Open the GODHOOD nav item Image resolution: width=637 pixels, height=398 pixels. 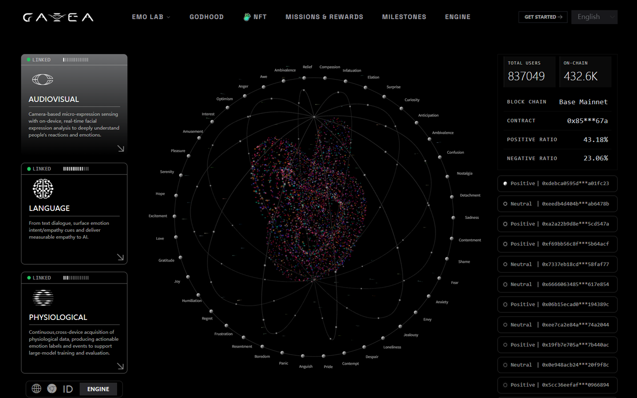tap(207, 17)
